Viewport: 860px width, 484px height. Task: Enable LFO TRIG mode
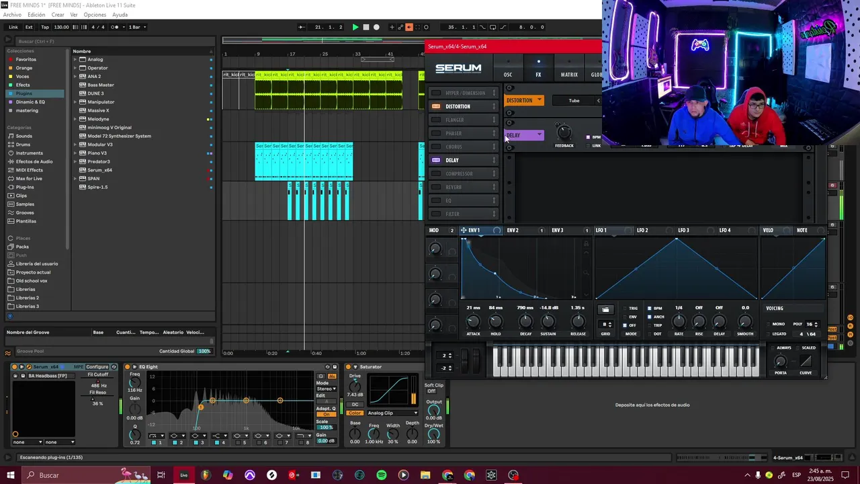click(x=626, y=309)
